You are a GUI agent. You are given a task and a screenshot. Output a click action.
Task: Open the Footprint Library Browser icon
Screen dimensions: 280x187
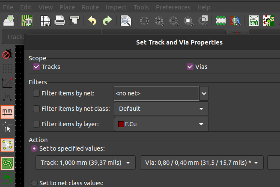point(235,21)
